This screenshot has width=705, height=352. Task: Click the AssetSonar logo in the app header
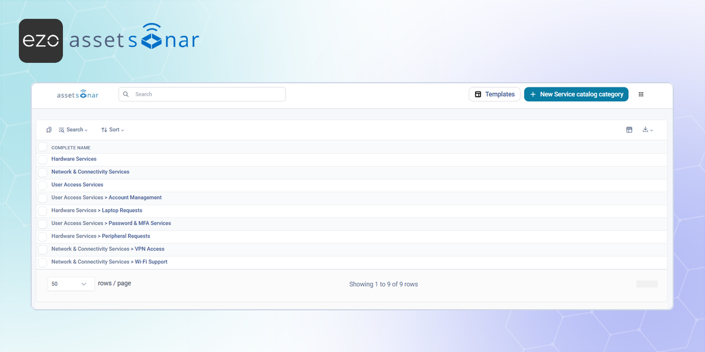coord(78,94)
